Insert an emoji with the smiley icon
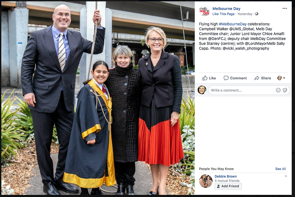 pyautogui.click(x=278, y=90)
